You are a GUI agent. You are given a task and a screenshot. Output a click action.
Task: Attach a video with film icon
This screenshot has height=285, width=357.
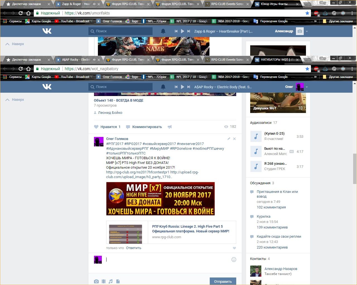[x=103, y=281]
